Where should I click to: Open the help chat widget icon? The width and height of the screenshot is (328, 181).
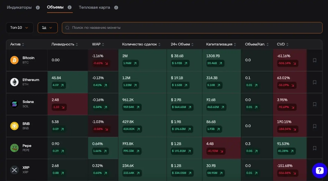tap(319, 170)
